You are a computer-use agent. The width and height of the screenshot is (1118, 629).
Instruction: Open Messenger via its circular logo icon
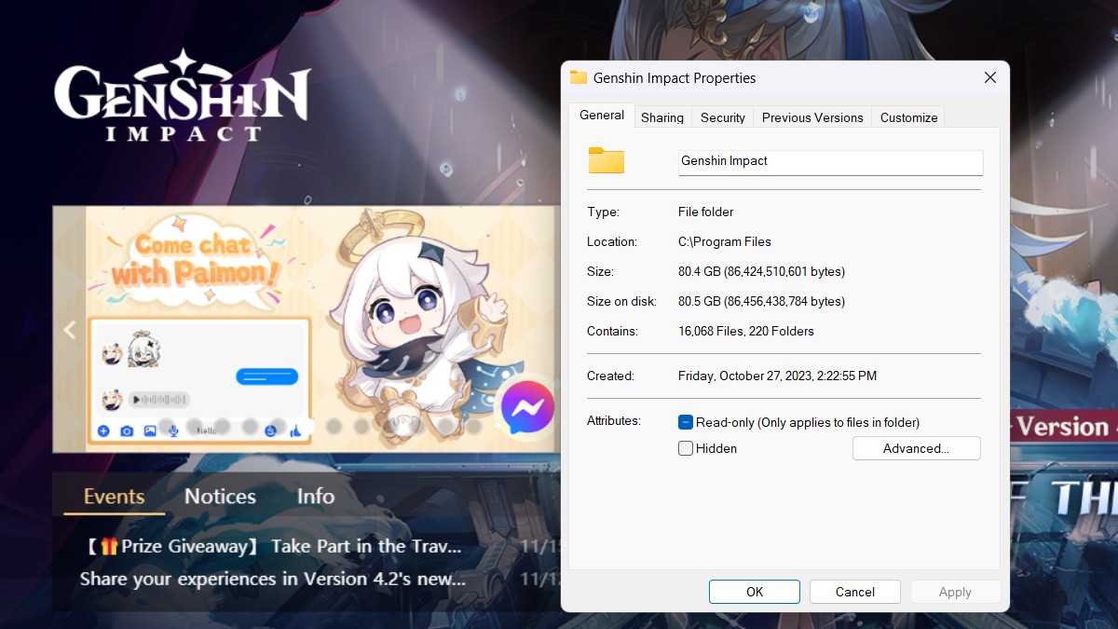pos(527,407)
